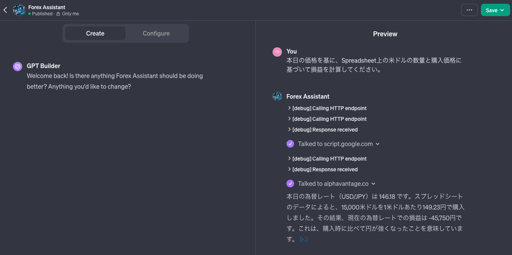
Task: Expand last Response received debug entry
Action: point(323,169)
